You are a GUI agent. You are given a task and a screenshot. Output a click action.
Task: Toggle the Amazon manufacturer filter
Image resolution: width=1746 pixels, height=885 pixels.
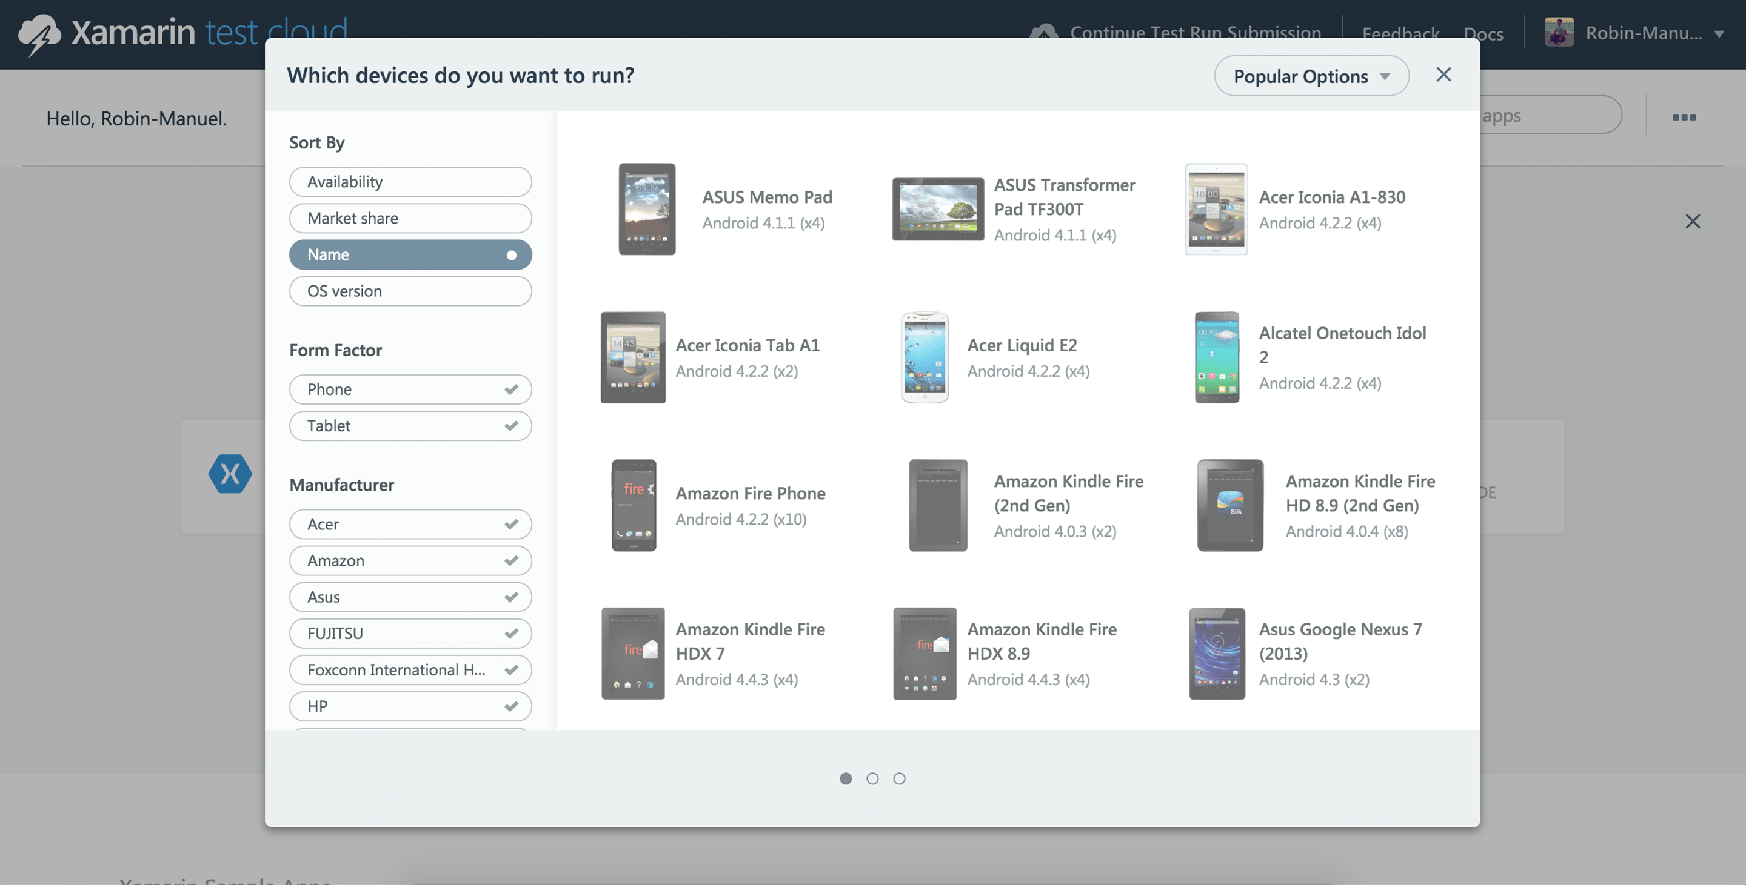coord(410,561)
